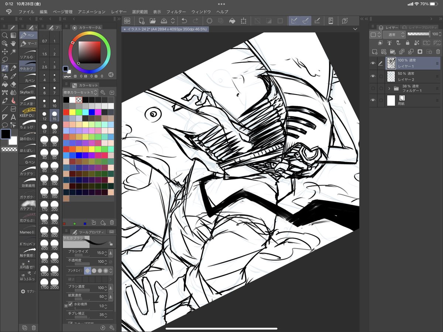Show フォルダー 1 via visibility box

coord(373,89)
